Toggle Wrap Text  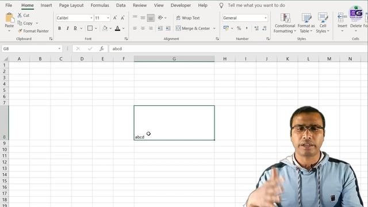click(x=188, y=18)
